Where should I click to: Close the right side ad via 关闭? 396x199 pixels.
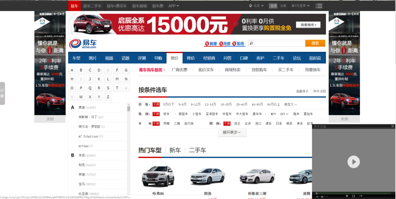click(x=344, y=119)
